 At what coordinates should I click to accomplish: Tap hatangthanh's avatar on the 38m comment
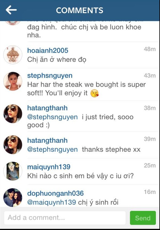(x=13, y=114)
